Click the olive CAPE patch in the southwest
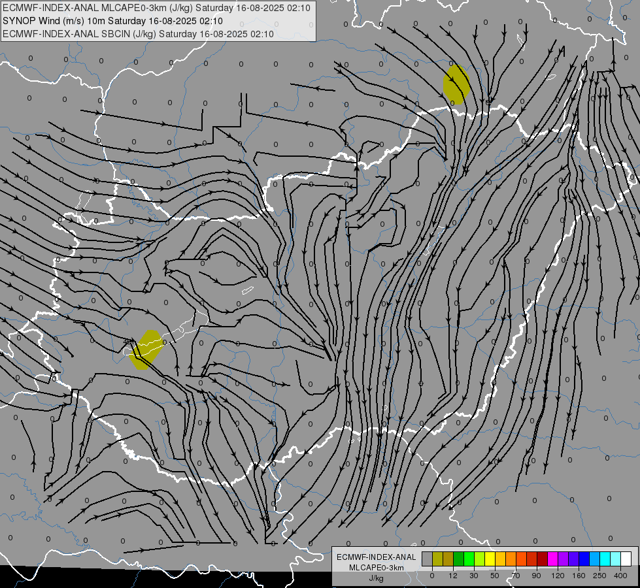640x588 pixels. coord(146,350)
